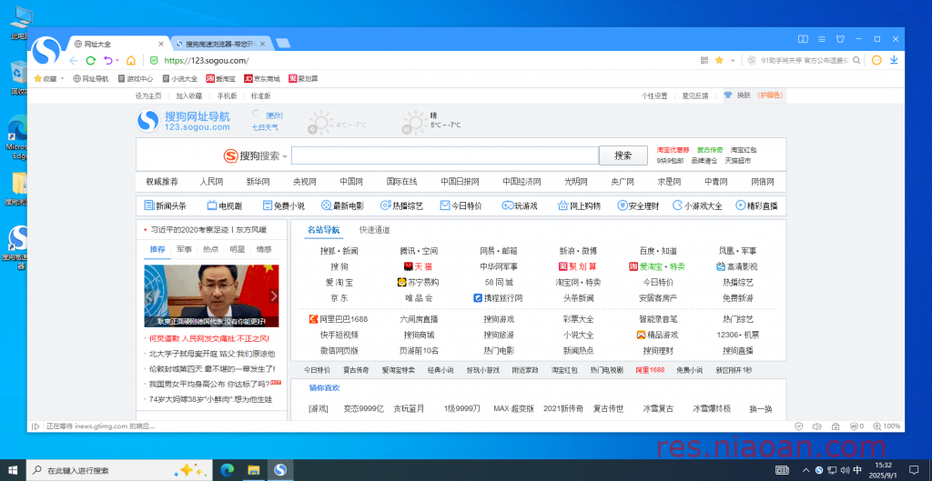The image size is (932, 481).
Task: Open the 京东商城 bookmark
Action: pos(261,78)
